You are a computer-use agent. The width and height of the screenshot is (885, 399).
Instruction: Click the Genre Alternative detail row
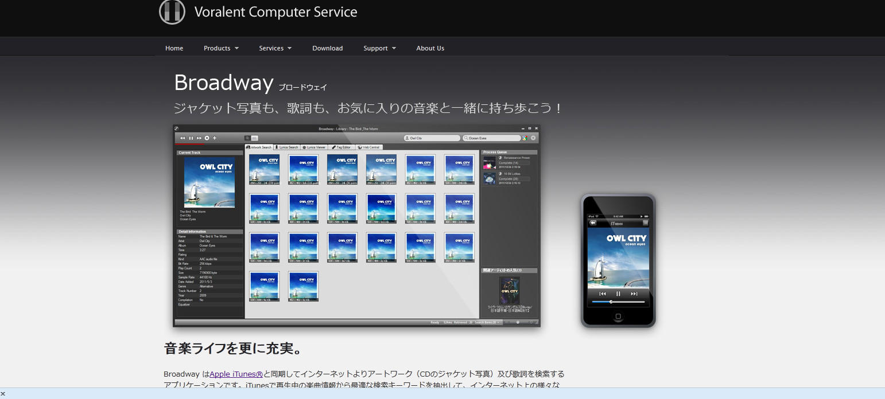210,286
